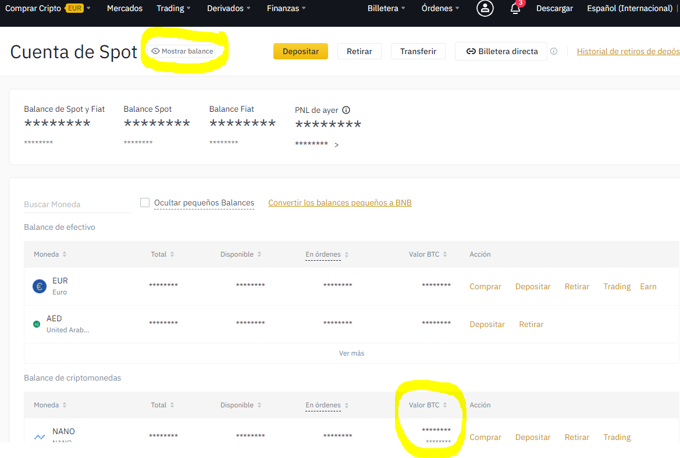Click the info icon beside Billetera directa

point(554,51)
